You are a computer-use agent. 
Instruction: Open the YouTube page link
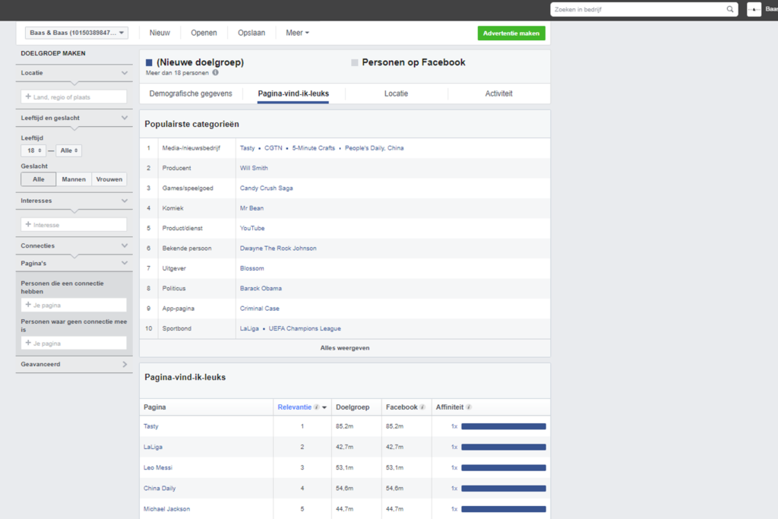click(252, 228)
